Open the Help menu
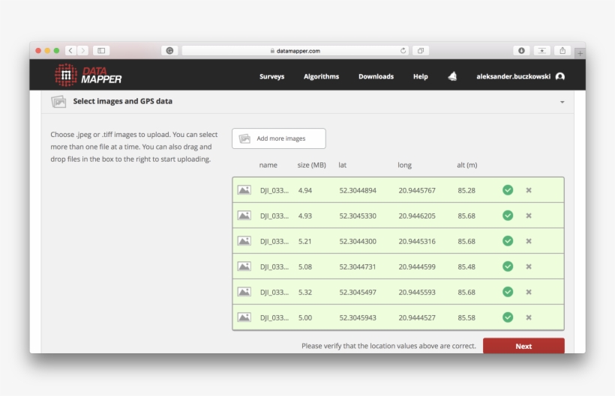615x396 pixels. 421,76
